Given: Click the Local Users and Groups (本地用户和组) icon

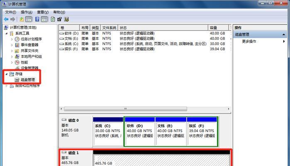Looking at the screenshot, I should click(x=17, y=56).
